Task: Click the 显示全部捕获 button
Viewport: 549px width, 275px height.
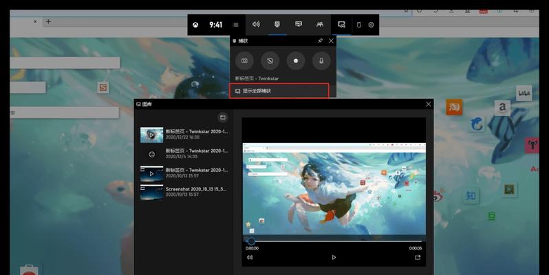Action: pyautogui.click(x=279, y=91)
